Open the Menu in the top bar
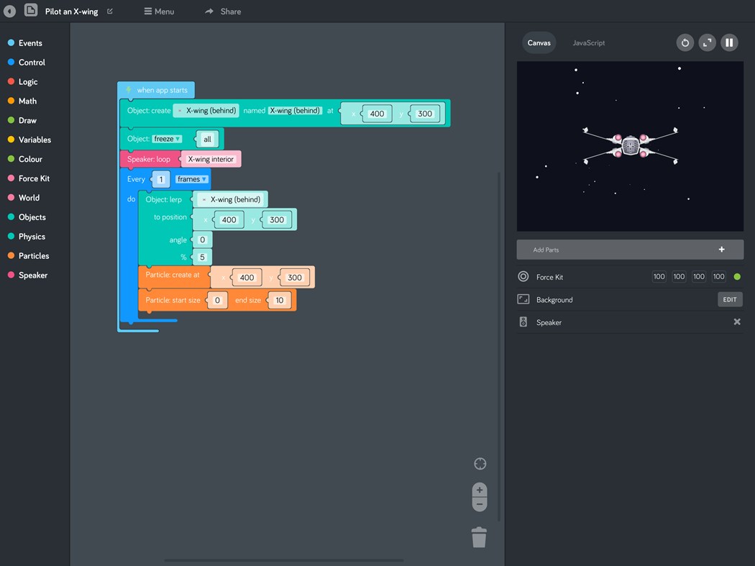 (159, 11)
